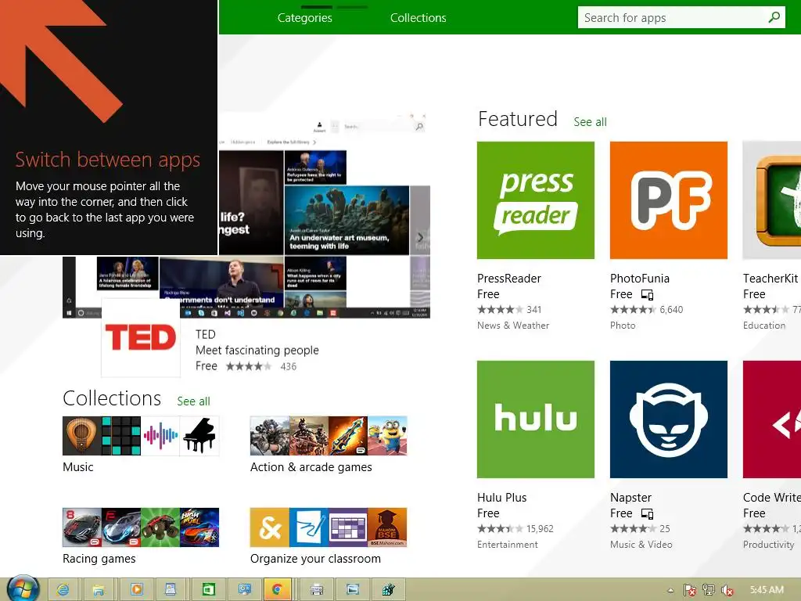The height and width of the screenshot is (601, 801).
Task: Open the pink sound wave app thumbnail
Action: click(160, 436)
